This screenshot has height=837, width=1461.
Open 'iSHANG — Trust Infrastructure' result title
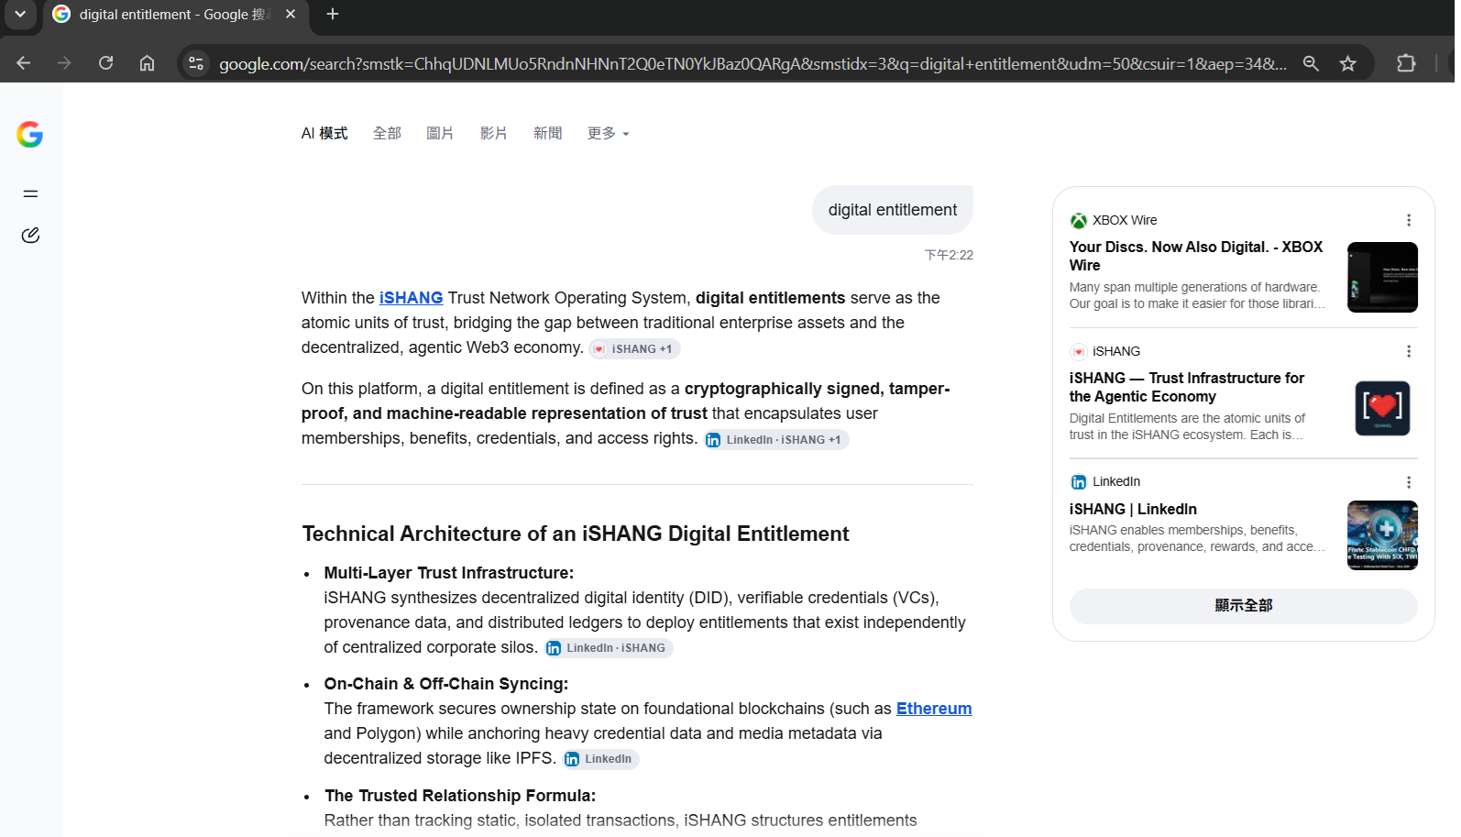click(x=1187, y=387)
